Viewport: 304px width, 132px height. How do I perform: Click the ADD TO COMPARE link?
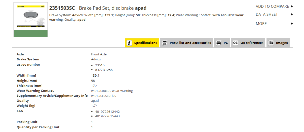pos(272,6)
